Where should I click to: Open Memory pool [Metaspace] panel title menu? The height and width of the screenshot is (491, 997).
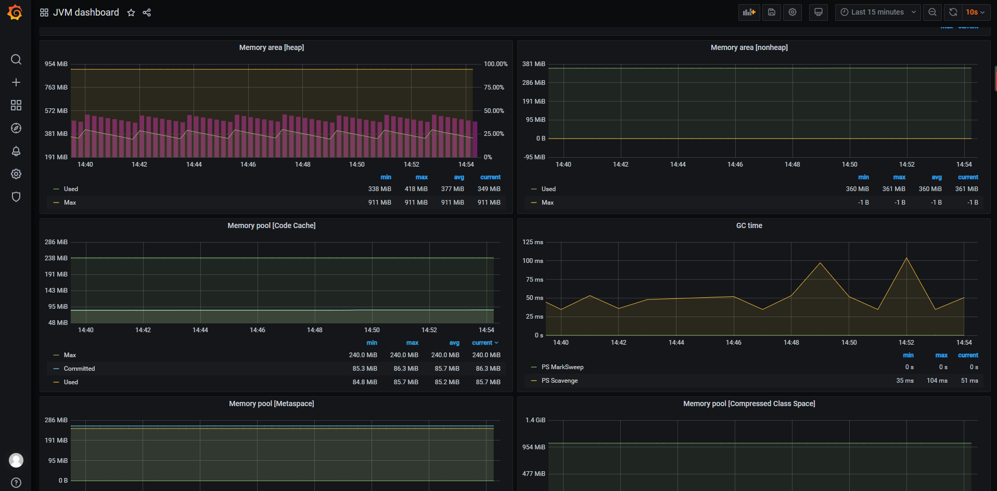point(272,404)
